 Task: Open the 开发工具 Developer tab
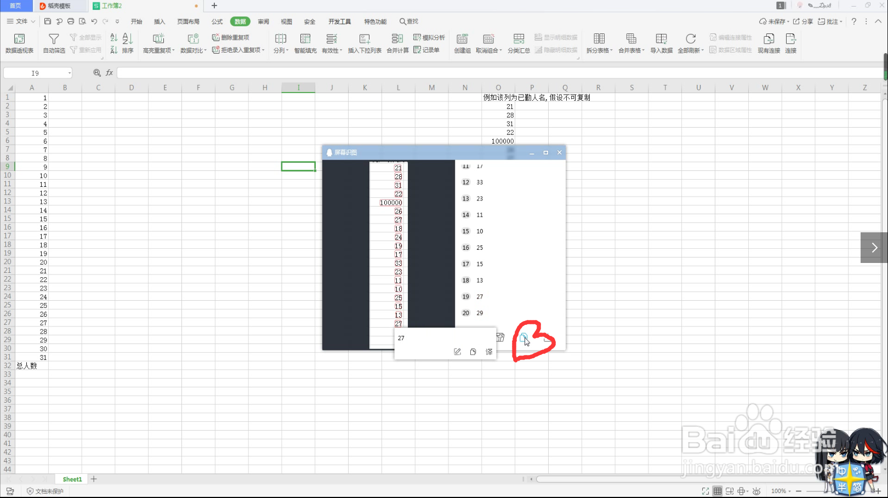(x=339, y=21)
